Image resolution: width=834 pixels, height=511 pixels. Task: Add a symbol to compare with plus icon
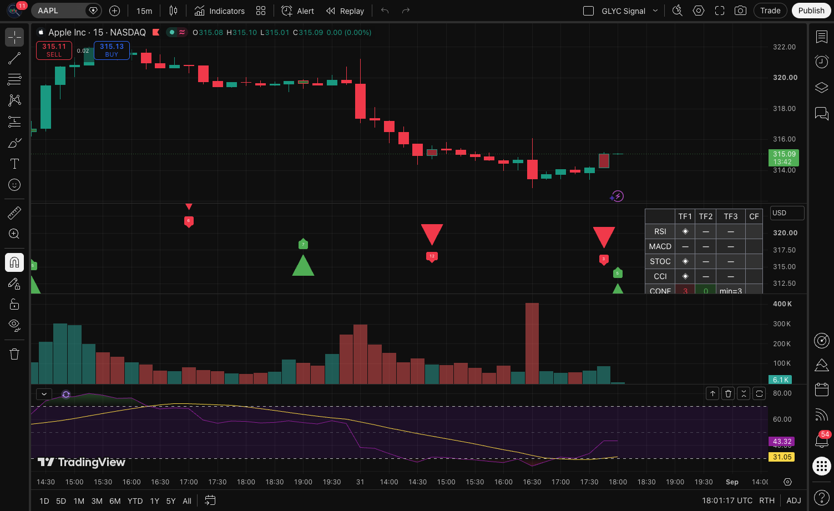click(114, 11)
